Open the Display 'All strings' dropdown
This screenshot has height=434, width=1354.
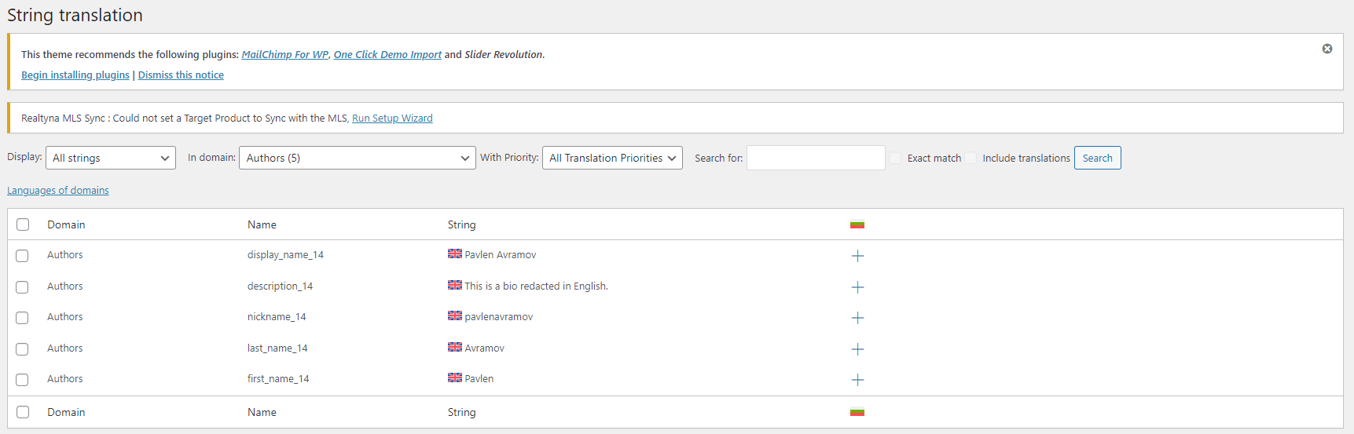click(x=111, y=158)
